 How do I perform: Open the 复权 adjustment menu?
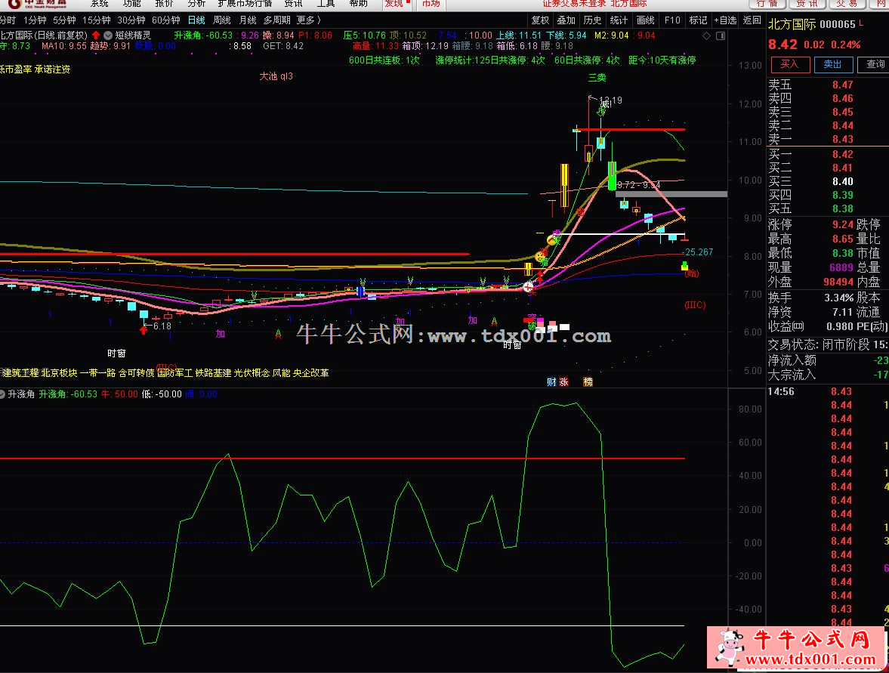click(x=540, y=20)
